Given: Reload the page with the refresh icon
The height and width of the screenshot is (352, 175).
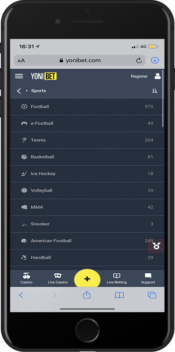Looking at the screenshot, I should tap(139, 60).
